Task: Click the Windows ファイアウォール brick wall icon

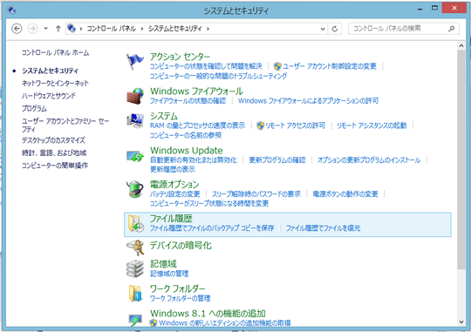Action: pos(135,96)
